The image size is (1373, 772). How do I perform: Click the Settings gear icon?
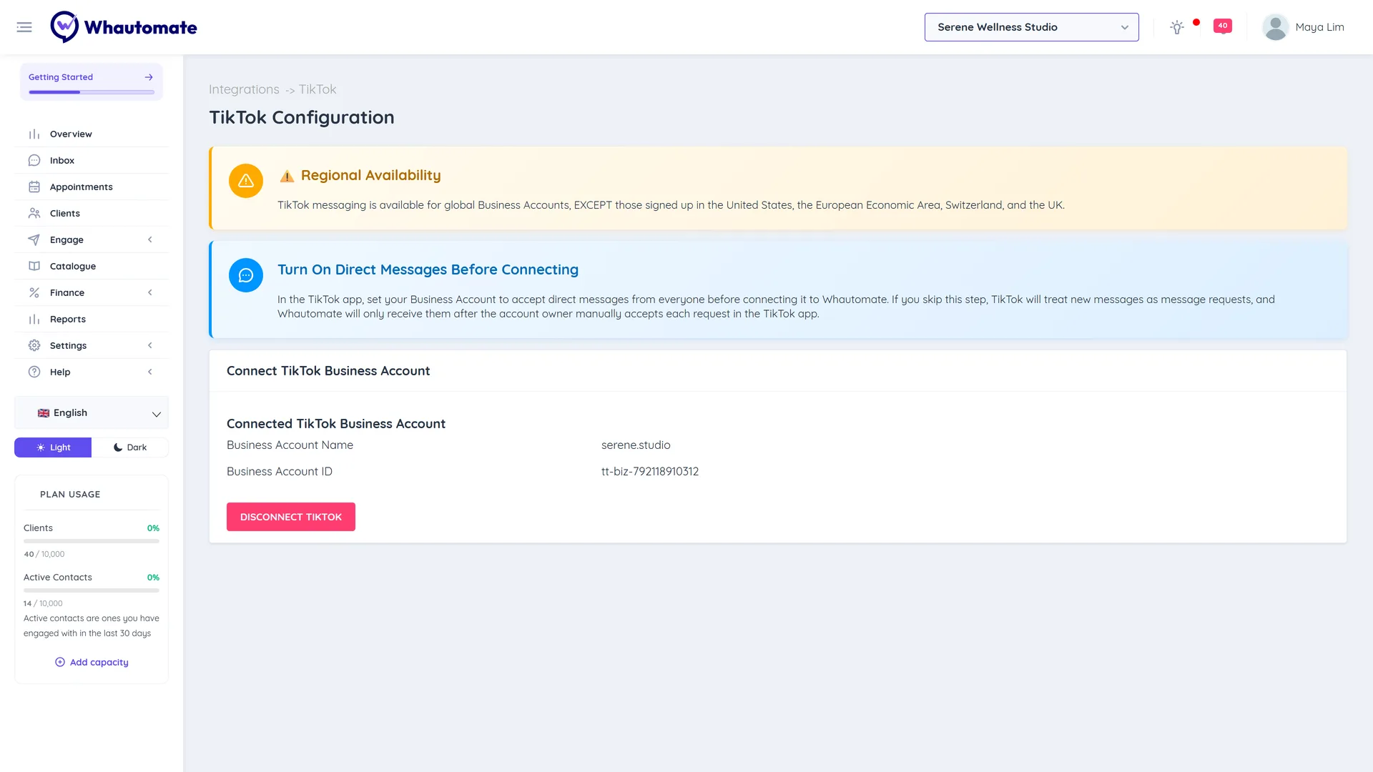tap(34, 346)
